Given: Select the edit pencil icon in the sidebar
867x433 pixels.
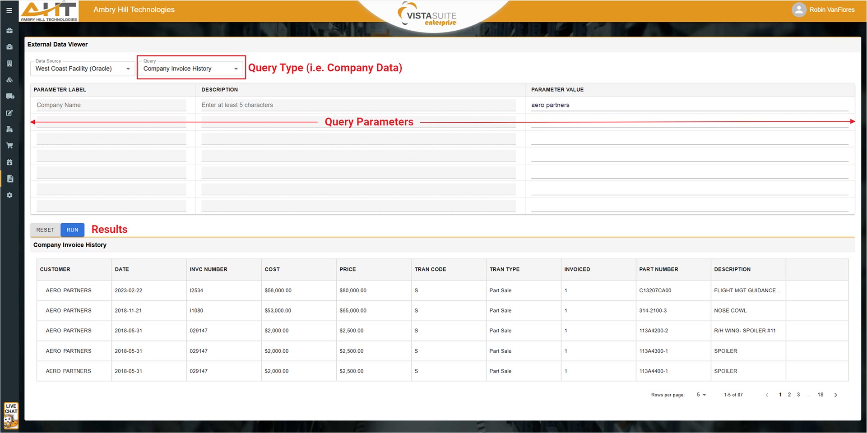Looking at the screenshot, I should [x=9, y=113].
